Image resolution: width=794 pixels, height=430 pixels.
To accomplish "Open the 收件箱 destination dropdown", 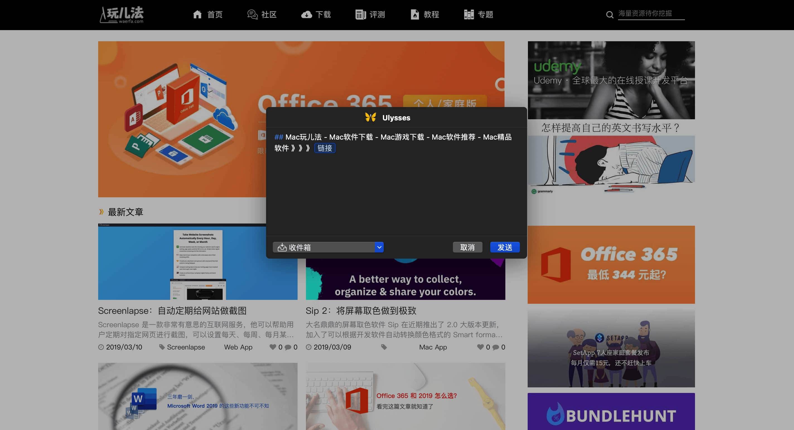I will pos(328,247).
